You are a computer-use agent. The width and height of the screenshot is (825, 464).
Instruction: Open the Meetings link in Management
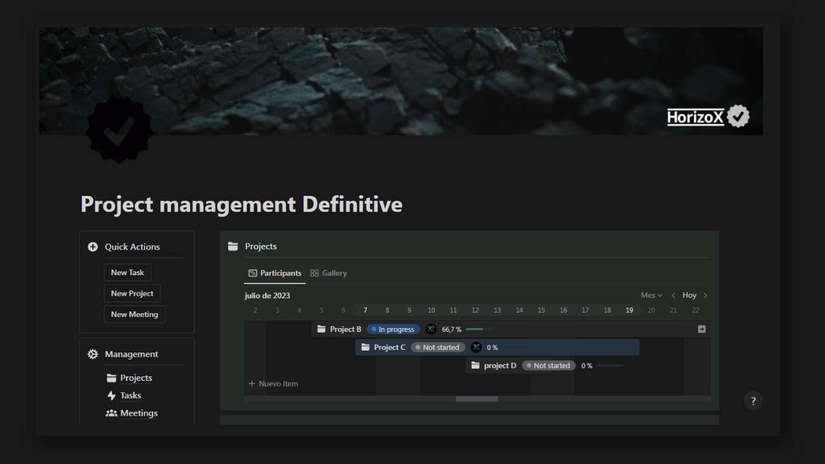coord(139,413)
